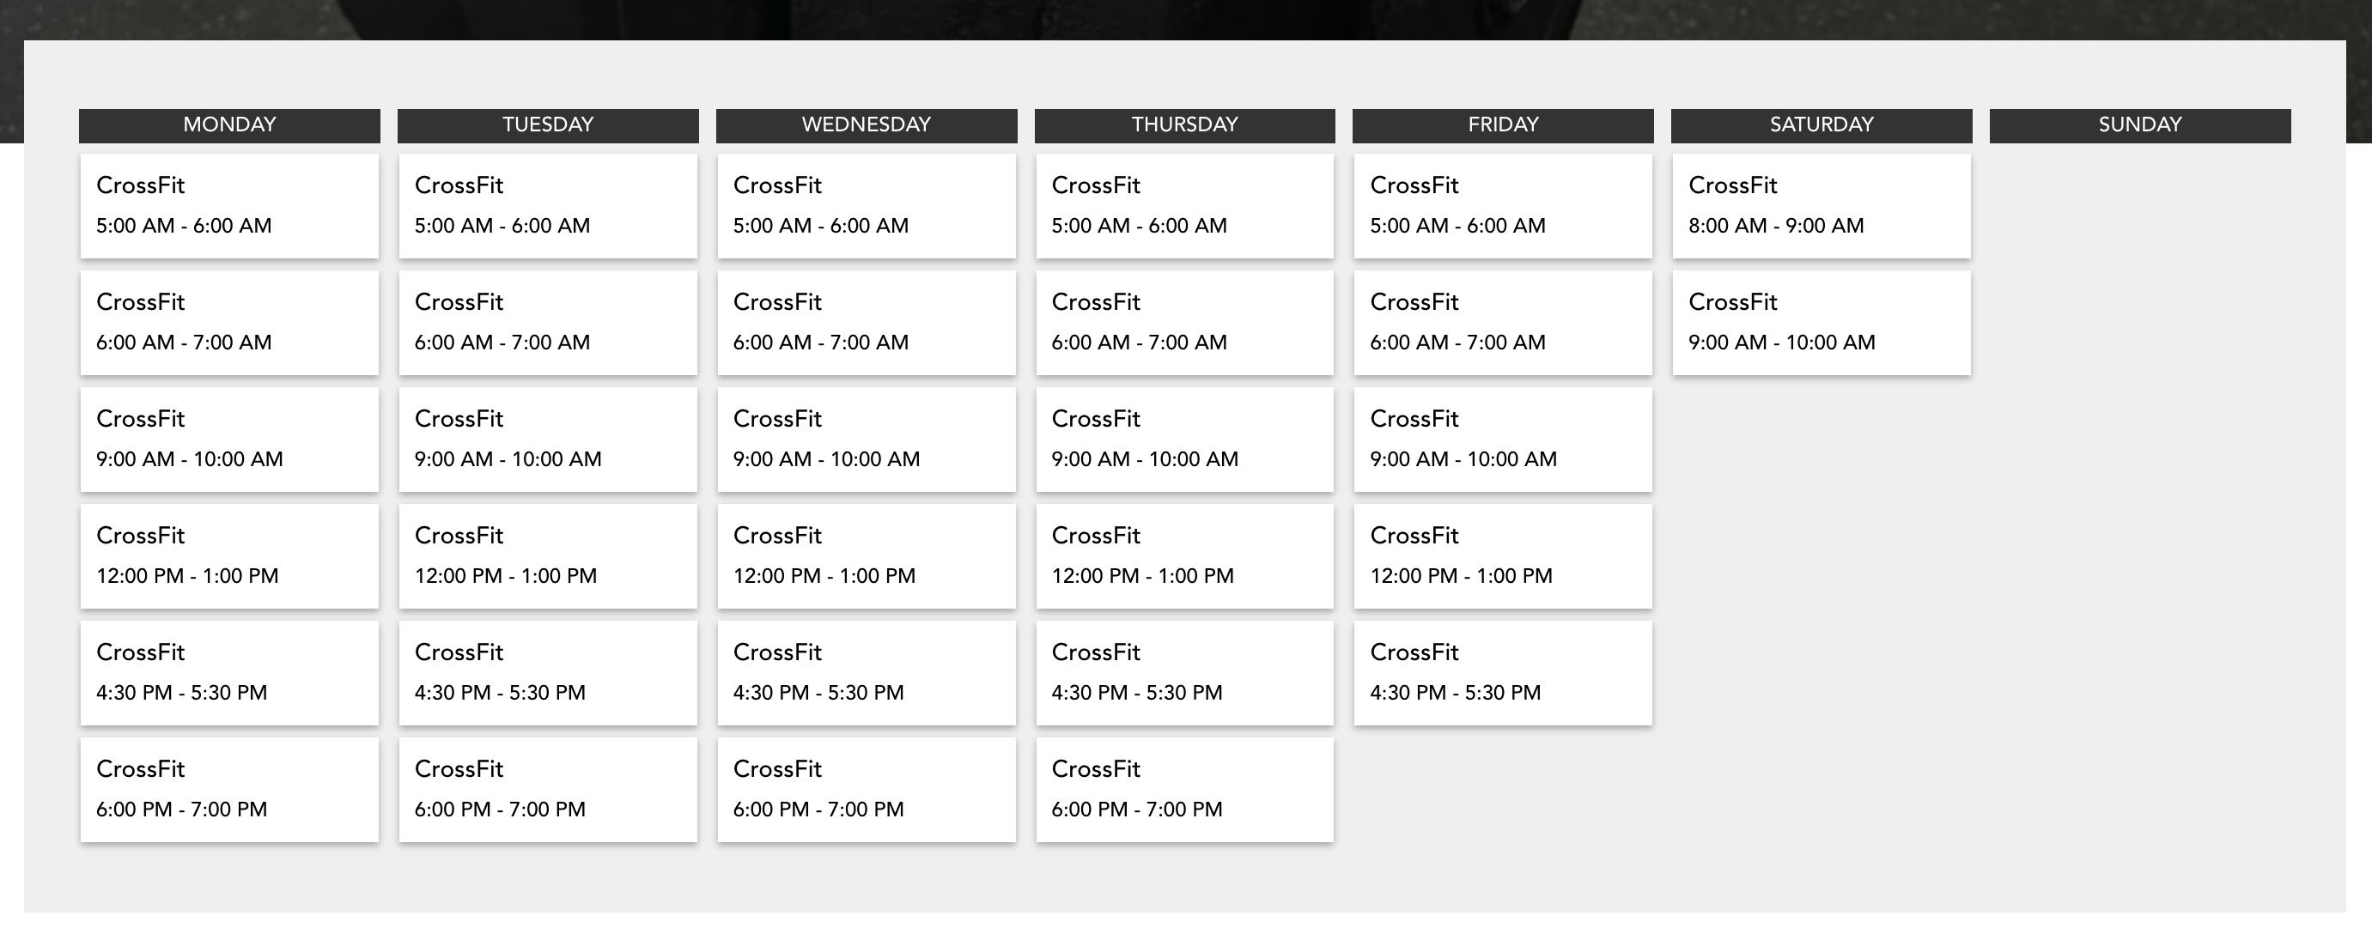Open Monday 4:30 PM - 5:30 PM CrossFit class
Image resolution: width=2372 pixels, height=946 pixels.
point(229,674)
